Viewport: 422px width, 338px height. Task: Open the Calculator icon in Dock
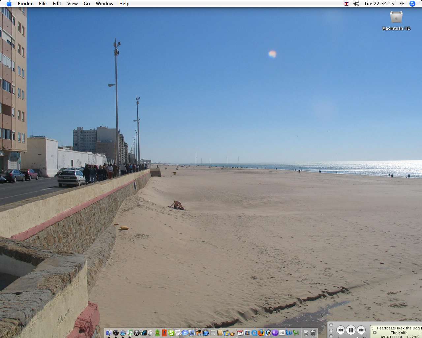click(x=213, y=333)
